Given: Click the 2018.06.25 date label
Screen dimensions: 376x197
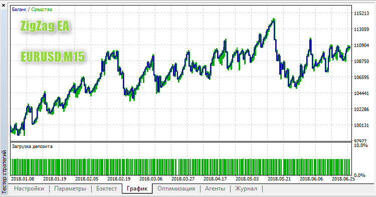Looking at the screenshot, I should tap(343, 179).
